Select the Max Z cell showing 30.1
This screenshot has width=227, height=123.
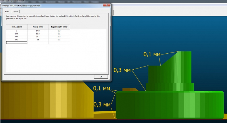[x=38, y=37]
